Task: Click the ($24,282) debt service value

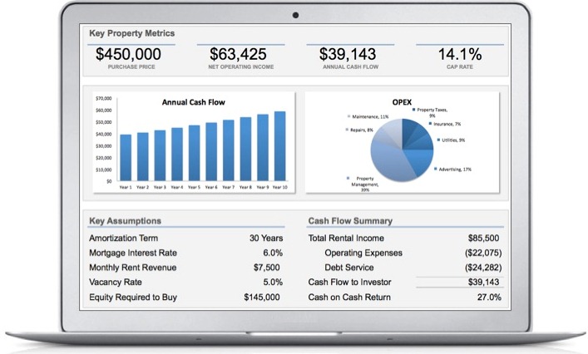Action: click(483, 268)
